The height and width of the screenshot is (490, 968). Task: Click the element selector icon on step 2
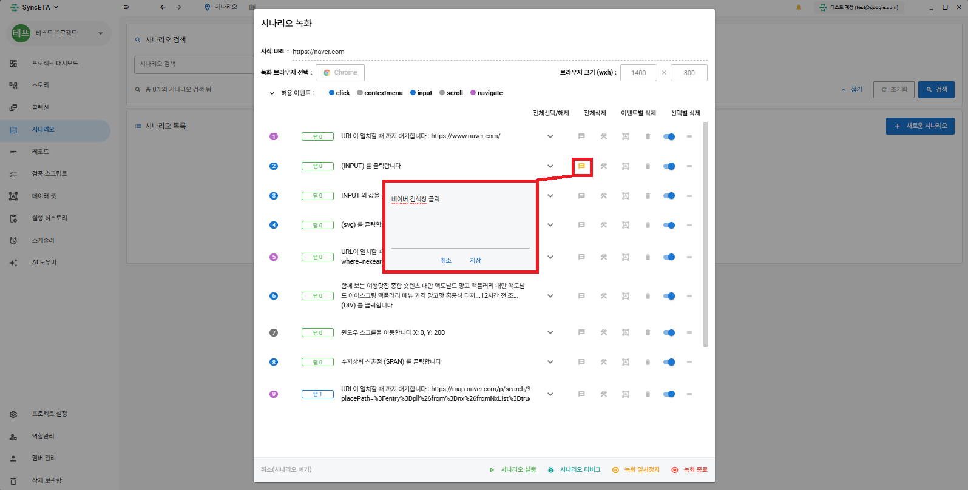pos(626,166)
